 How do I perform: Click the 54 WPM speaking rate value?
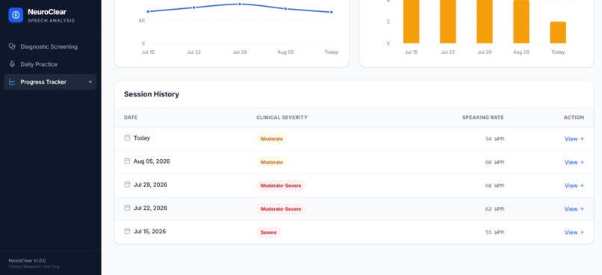click(494, 139)
